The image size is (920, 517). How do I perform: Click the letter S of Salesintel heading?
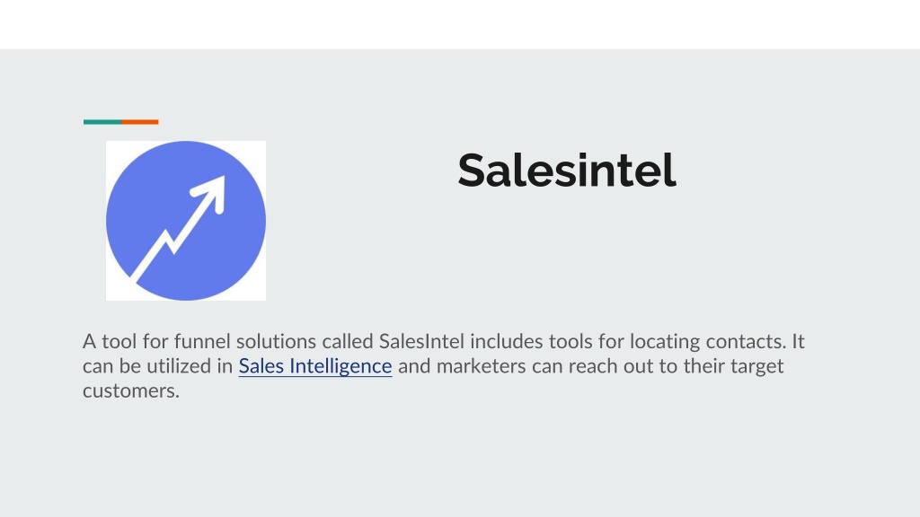pyautogui.click(x=471, y=170)
